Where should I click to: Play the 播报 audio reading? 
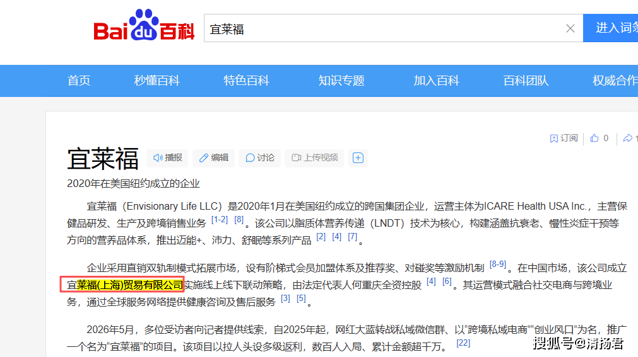point(167,158)
